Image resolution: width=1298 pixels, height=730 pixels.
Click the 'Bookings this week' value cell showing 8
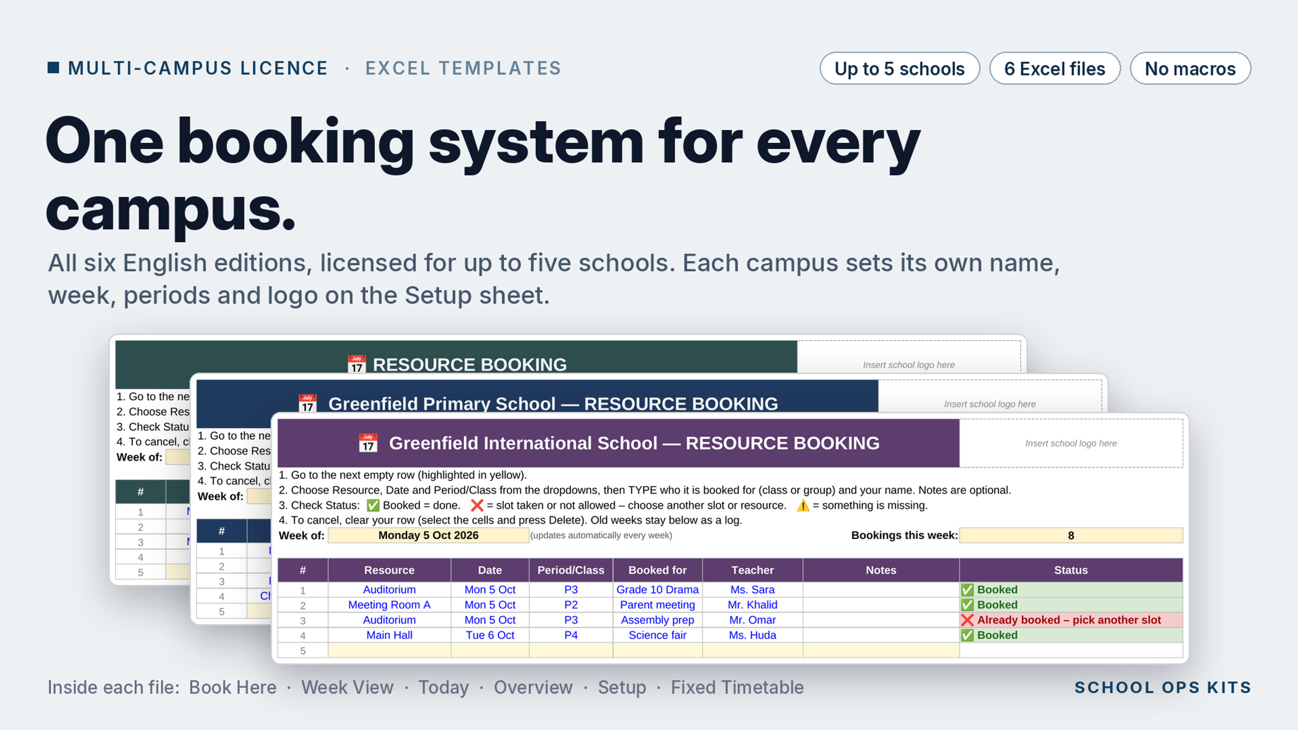1071,535
